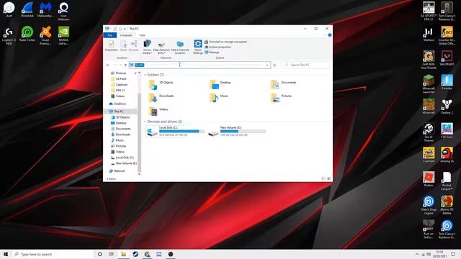Select the Malwarebytes desktop icon
The width and height of the screenshot is (461, 259).
(45, 9)
